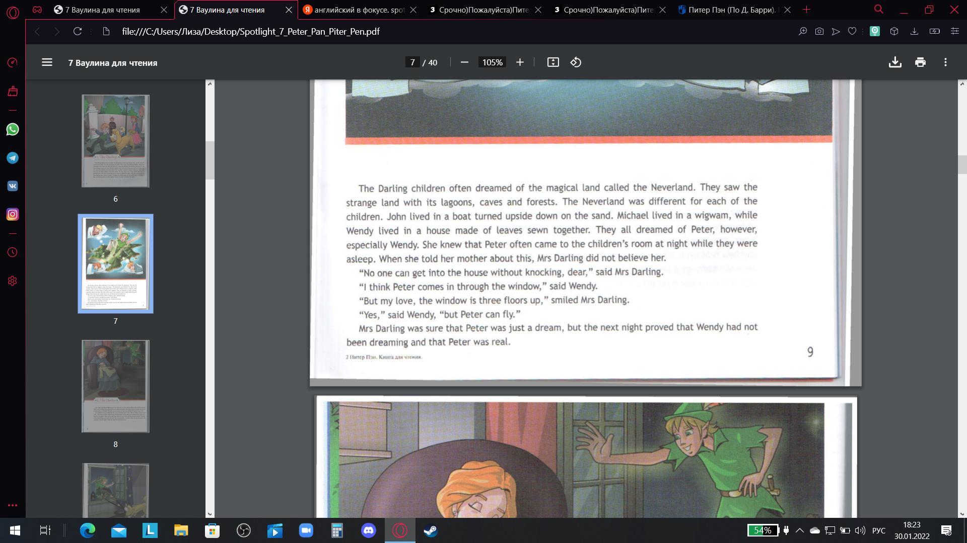Print the PDF document

pos(920,62)
